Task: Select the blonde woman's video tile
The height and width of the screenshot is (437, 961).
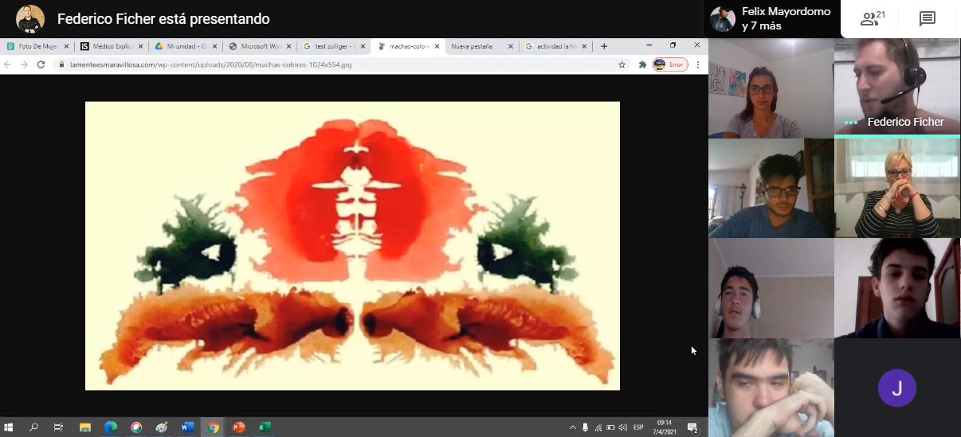Action: tap(897, 188)
